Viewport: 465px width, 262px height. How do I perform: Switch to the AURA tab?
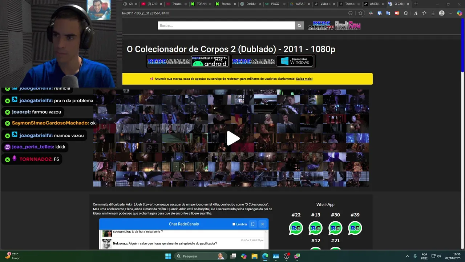[300, 4]
